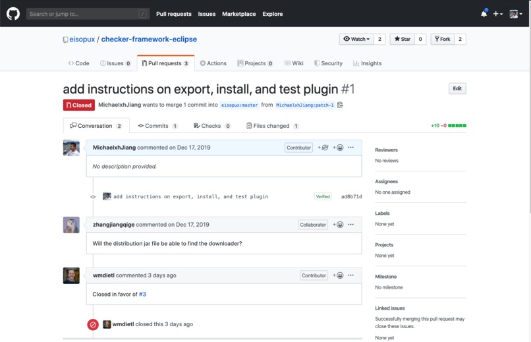Open zhangjiangqige profile link in comment header
The height and width of the screenshot is (342, 531).
pyautogui.click(x=114, y=225)
